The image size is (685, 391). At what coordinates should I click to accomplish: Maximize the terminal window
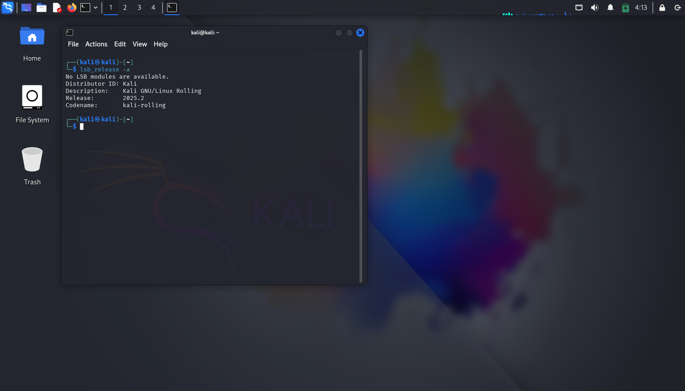(x=350, y=33)
